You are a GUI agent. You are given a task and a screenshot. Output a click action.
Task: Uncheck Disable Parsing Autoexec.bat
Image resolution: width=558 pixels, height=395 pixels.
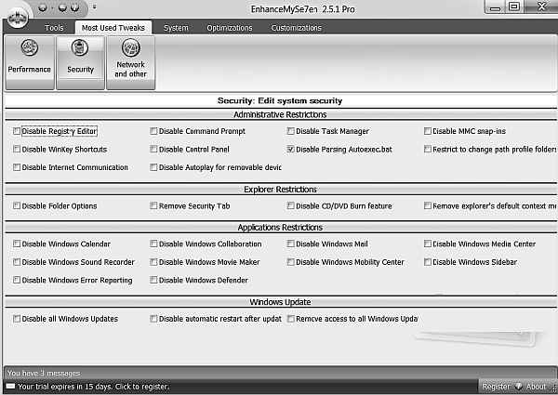290,149
